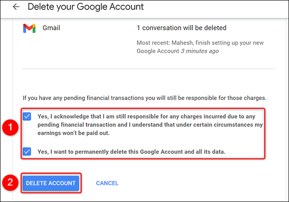Screen dimensions: 289x202
Task: Click the red step 2 annotation circle
Action: (x=10, y=183)
